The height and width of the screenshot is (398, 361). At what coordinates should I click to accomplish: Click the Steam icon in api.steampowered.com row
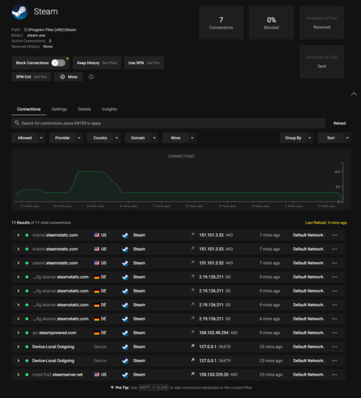(125, 333)
